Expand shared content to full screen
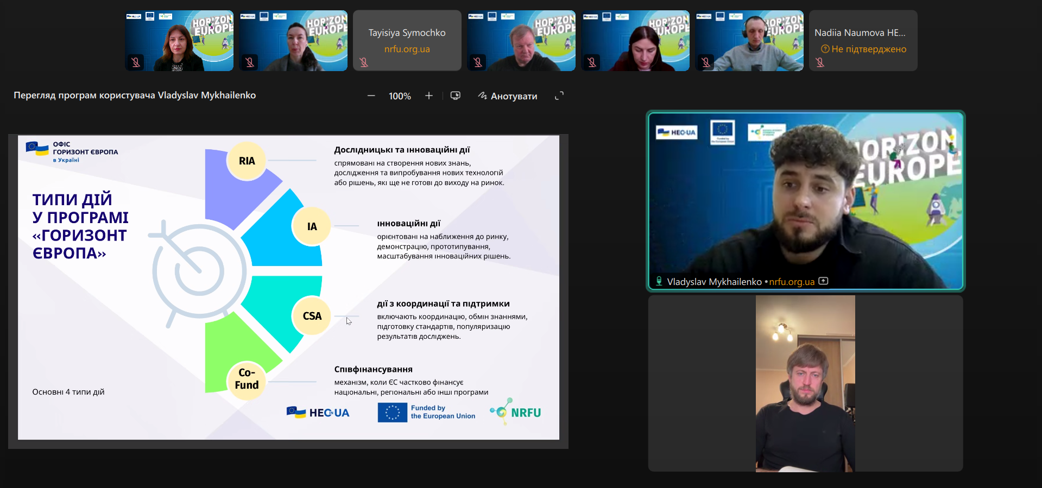1042x488 pixels. 559,96
